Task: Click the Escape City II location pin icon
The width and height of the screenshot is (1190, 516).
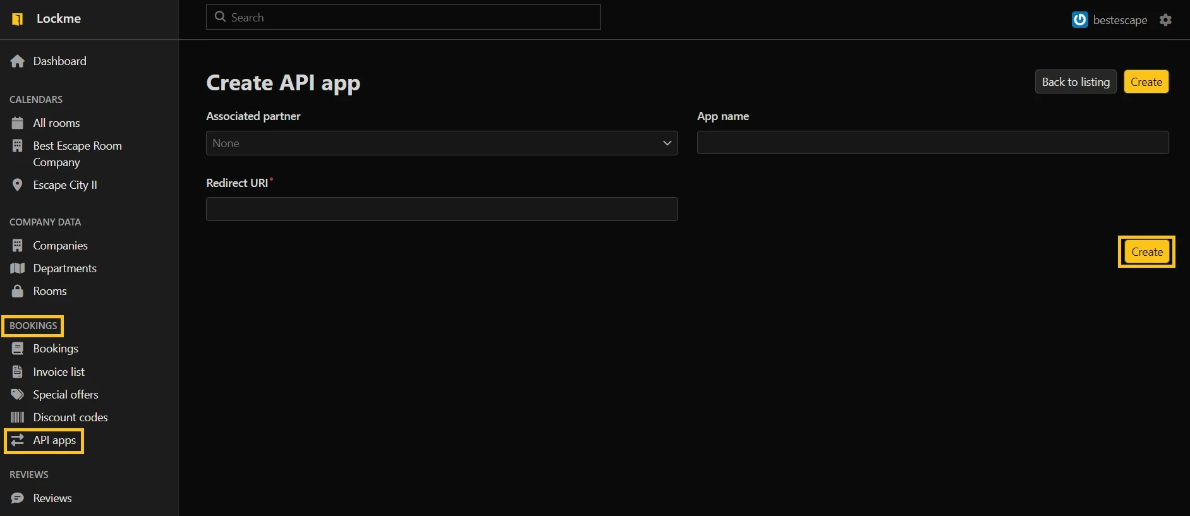Action: 18,185
